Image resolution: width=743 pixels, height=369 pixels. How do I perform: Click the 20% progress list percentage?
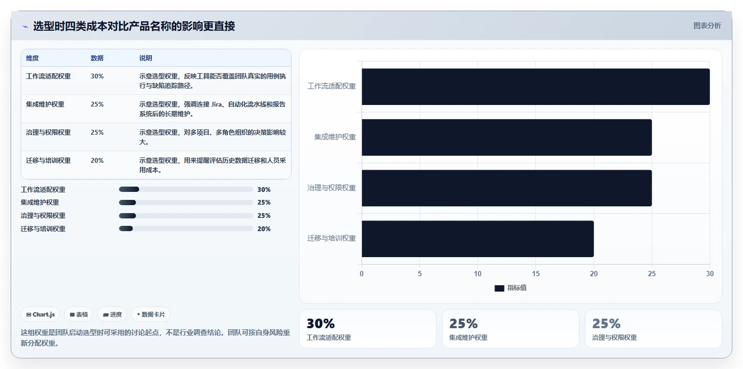pos(264,229)
